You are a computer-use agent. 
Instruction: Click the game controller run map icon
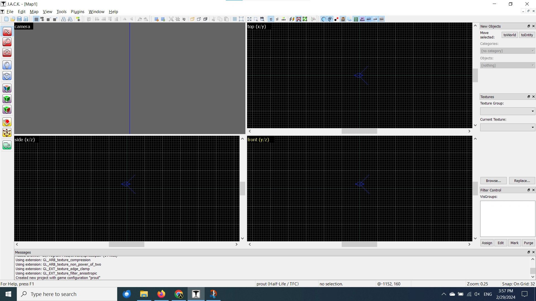pyautogui.click(x=313, y=19)
